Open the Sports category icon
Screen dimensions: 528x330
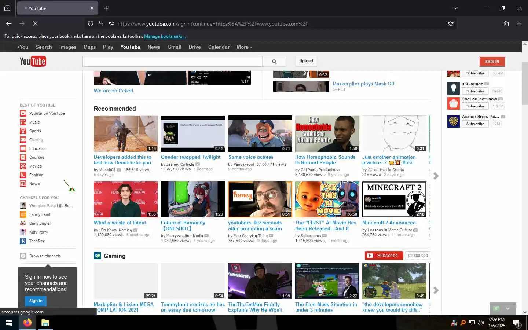point(23,131)
